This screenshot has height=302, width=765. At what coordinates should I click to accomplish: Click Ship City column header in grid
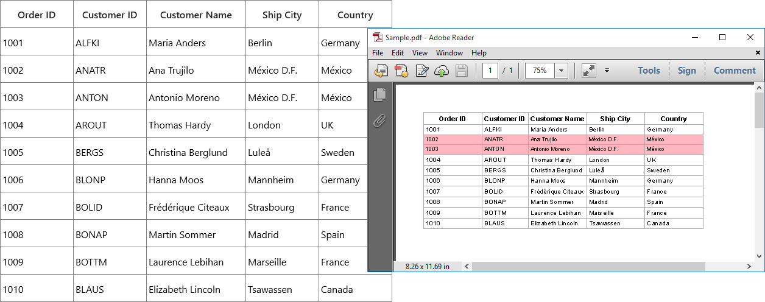click(282, 15)
